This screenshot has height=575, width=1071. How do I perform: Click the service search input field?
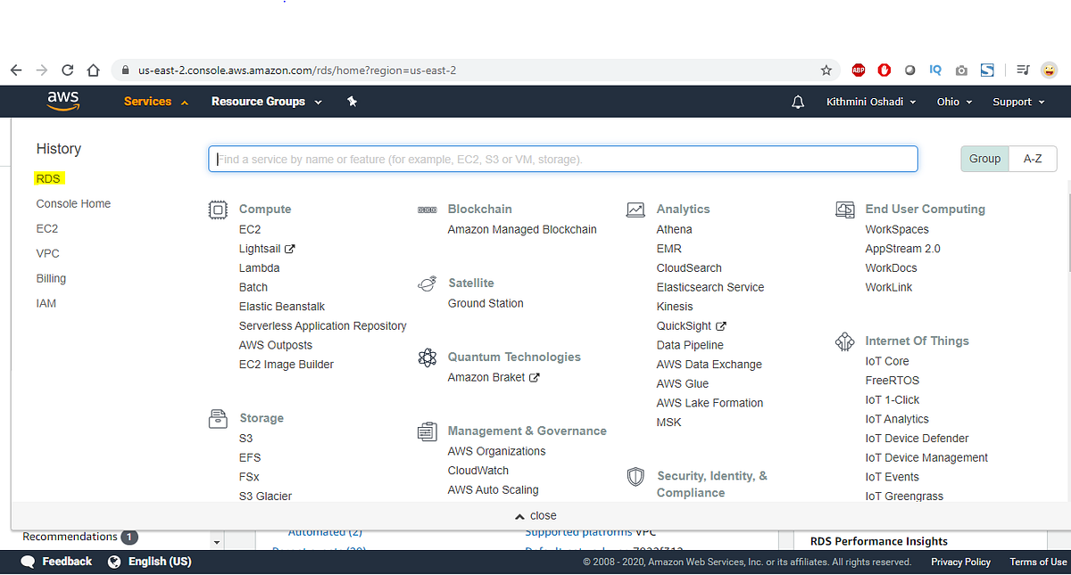[562, 159]
